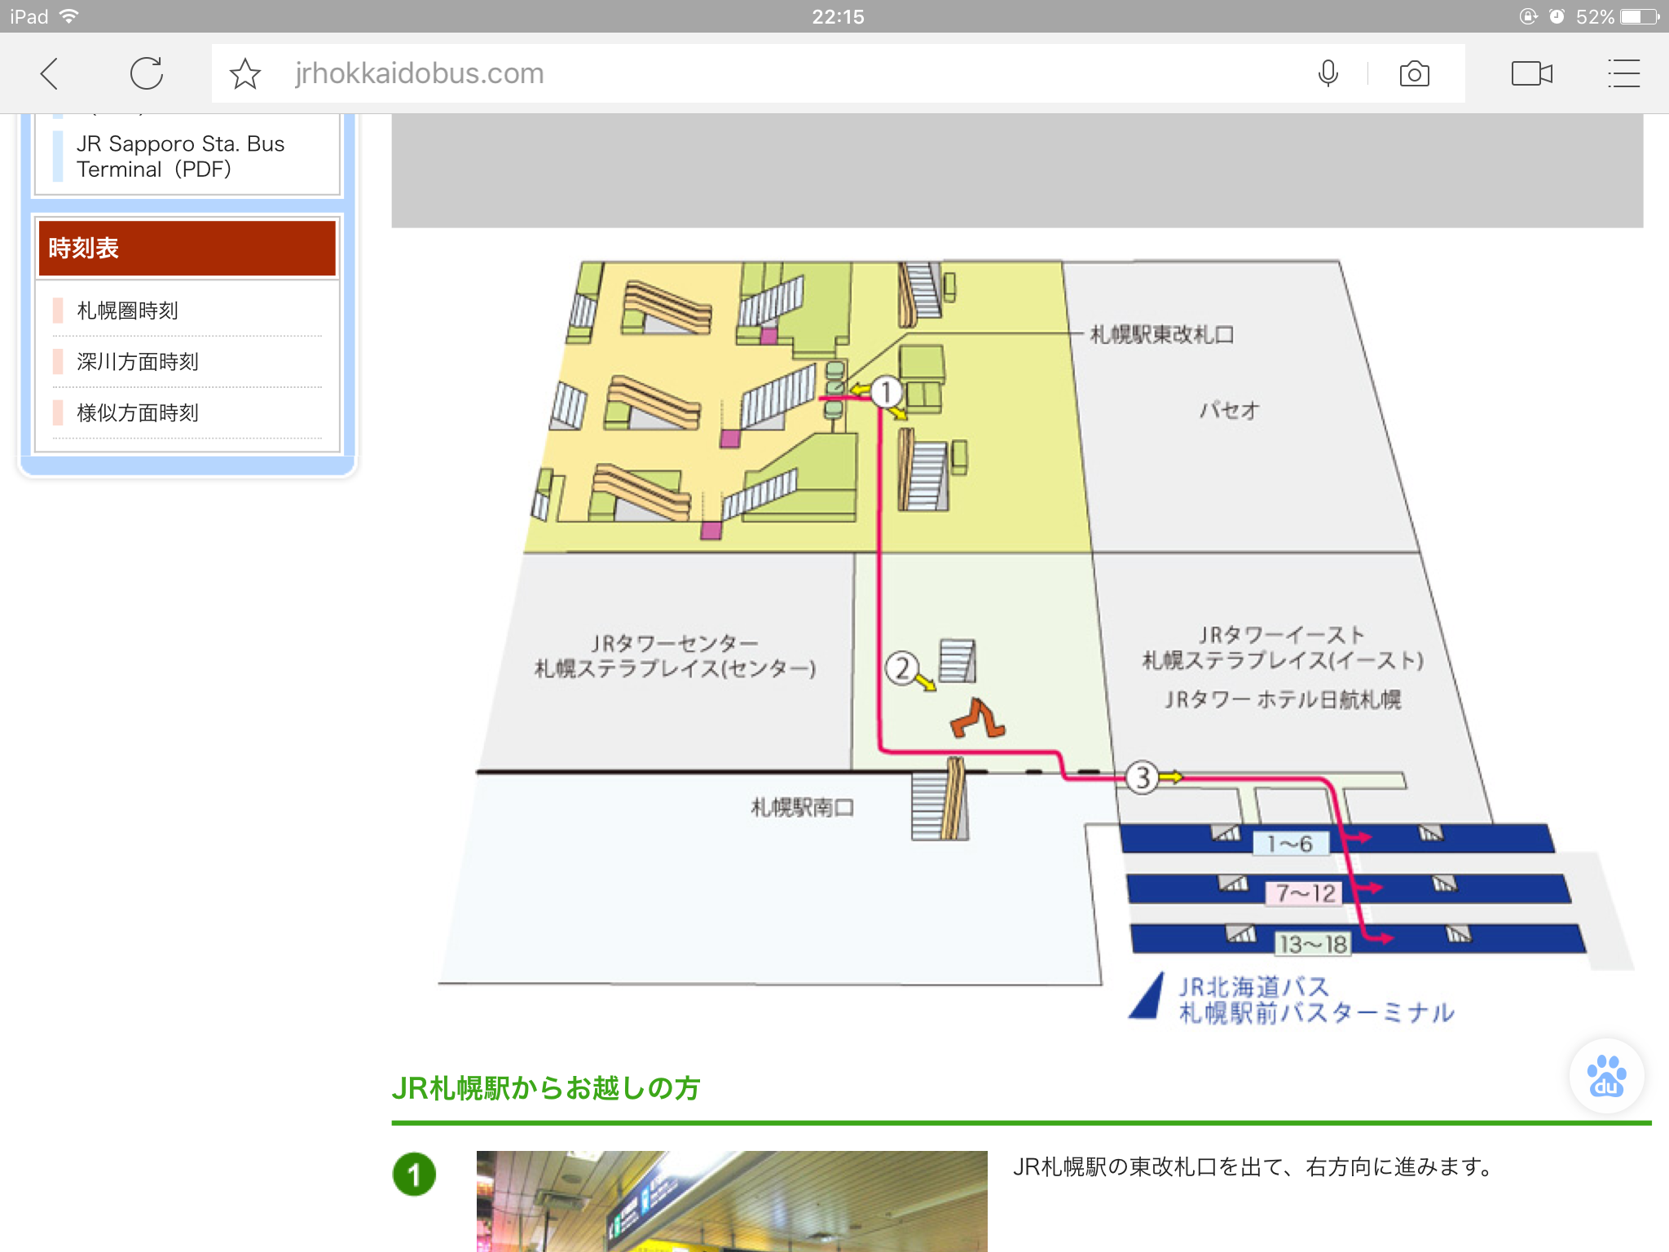Image resolution: width=1669 pixels, height=1252 pixels.
Task: Tap the step 1 station photo
Action: coord(731,1201)
